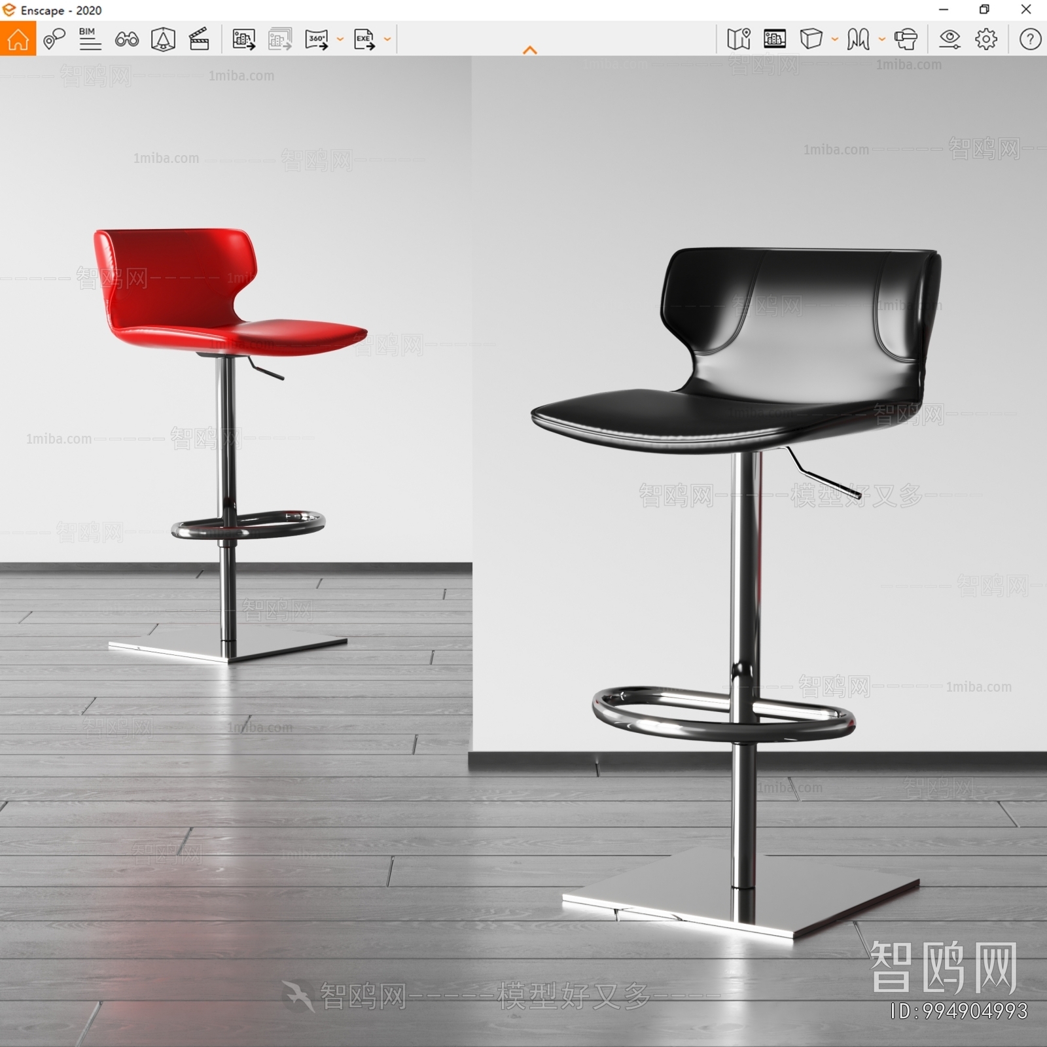The height and width of the screenshot is (1047, 1047).
Task: Open the Enscape asset library
Action: (163, 39)
